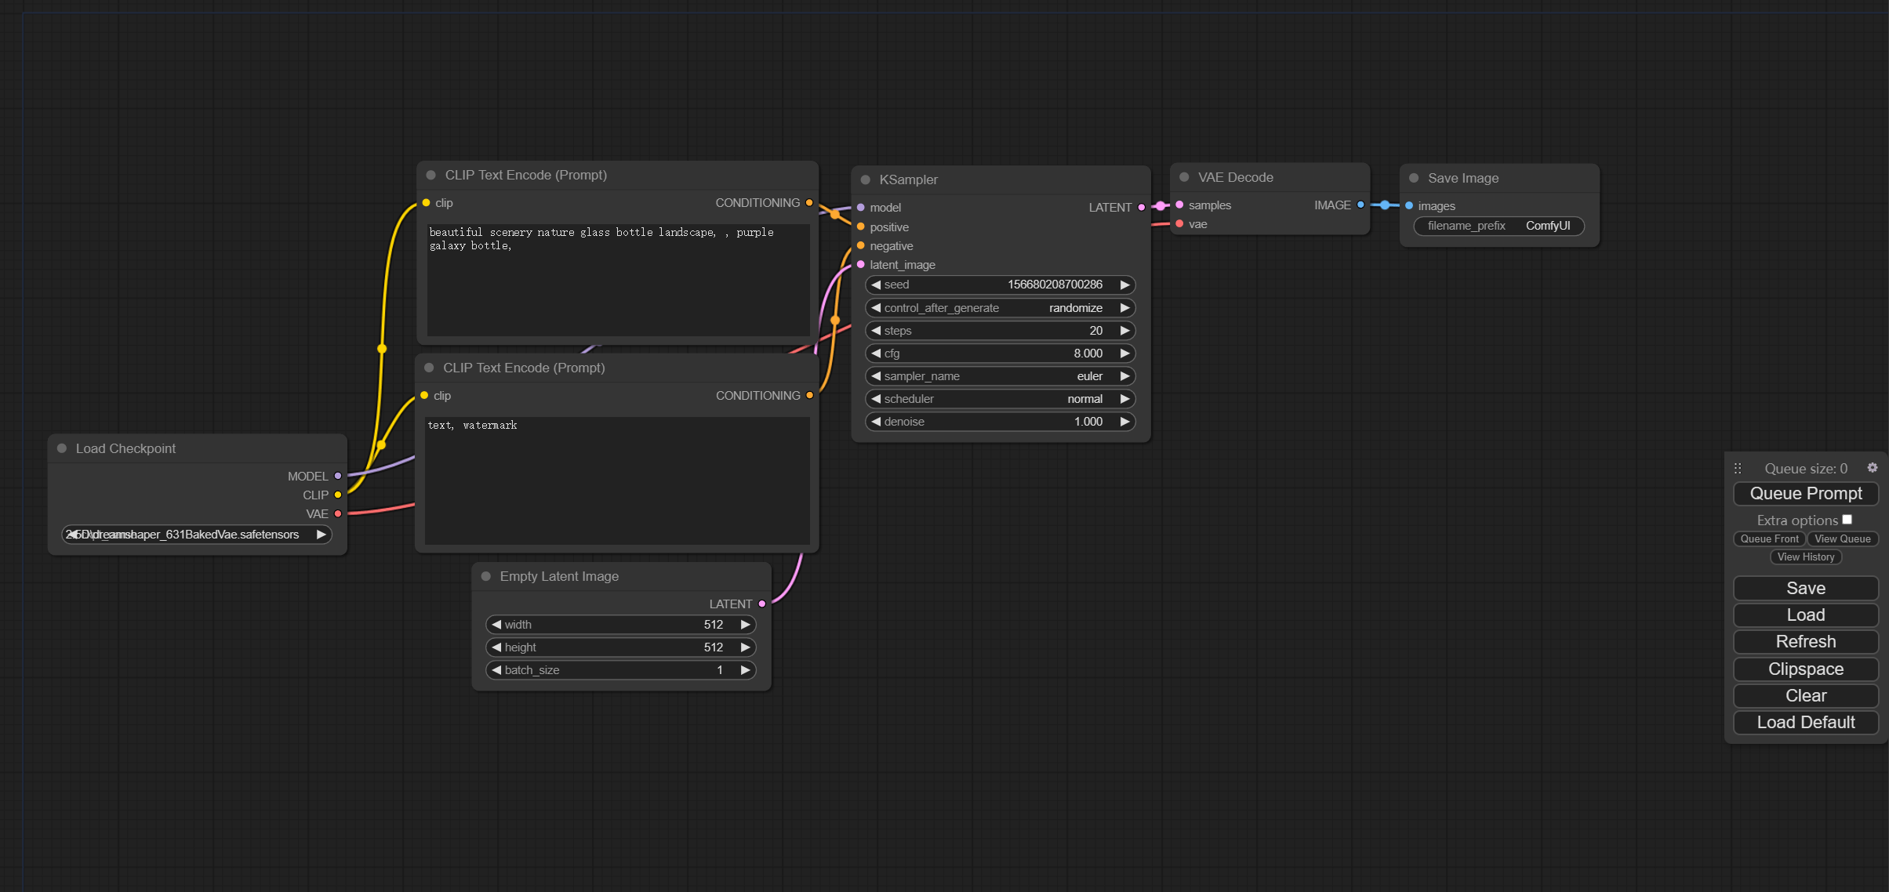This screenshot has width=1889, height=892.
Task: Open the sampler_name euler dropdown
Action: 1000,376
